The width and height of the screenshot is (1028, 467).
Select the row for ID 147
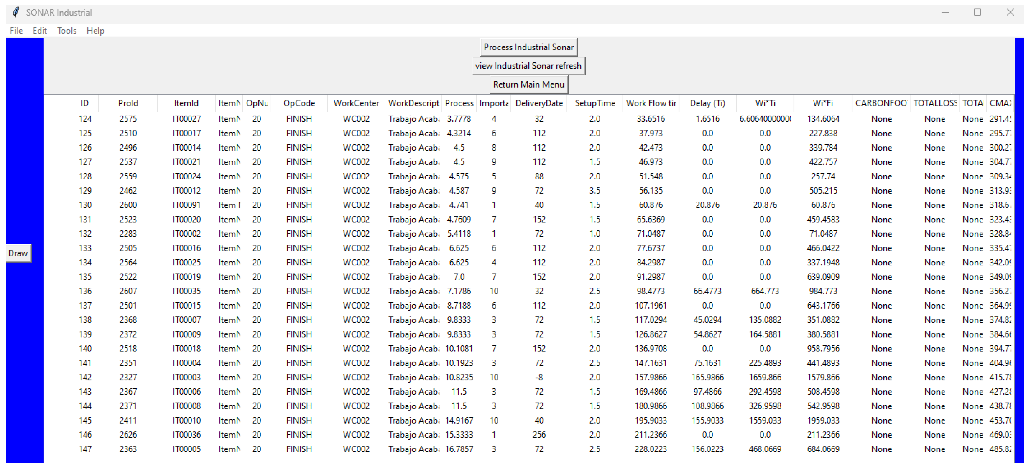point(85,449)
